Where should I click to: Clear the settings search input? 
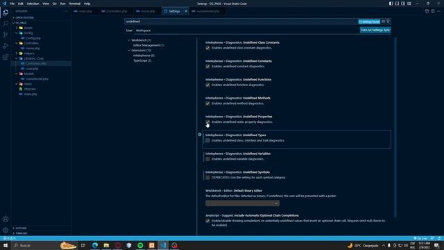[384, 22]
